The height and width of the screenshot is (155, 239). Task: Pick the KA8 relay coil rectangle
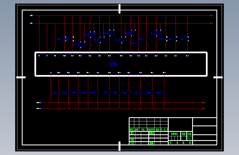click(129, 92)
